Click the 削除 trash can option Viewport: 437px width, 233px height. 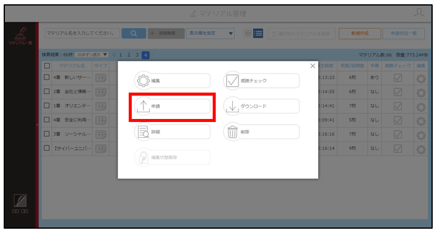tap(262, 132)
